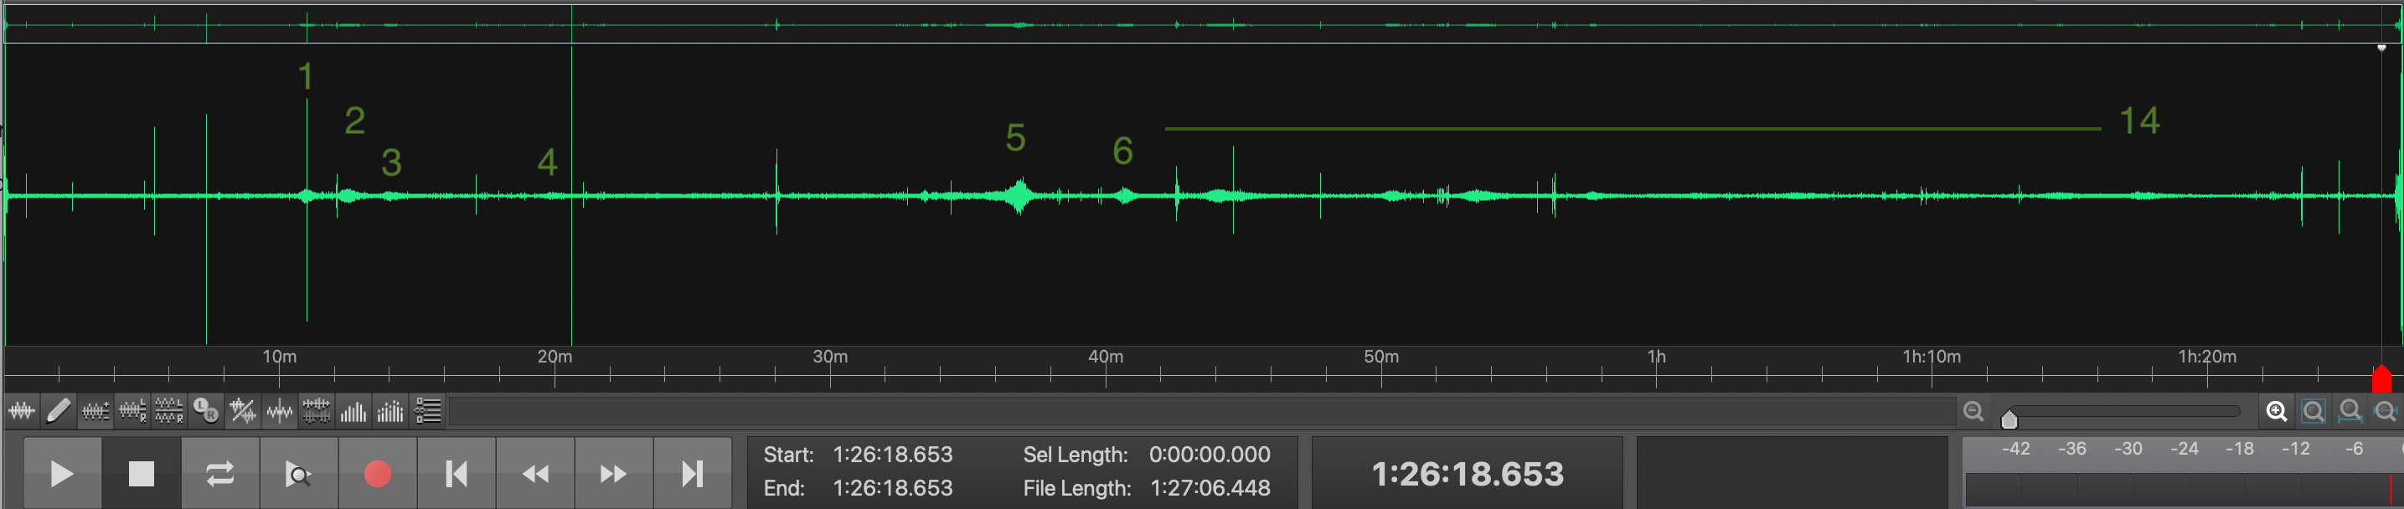Click the -6 dB mark on level meter
Image resolution: width=2404 pixels, height=509 pixels.
pyautogui.click(x=2354, y=450)
